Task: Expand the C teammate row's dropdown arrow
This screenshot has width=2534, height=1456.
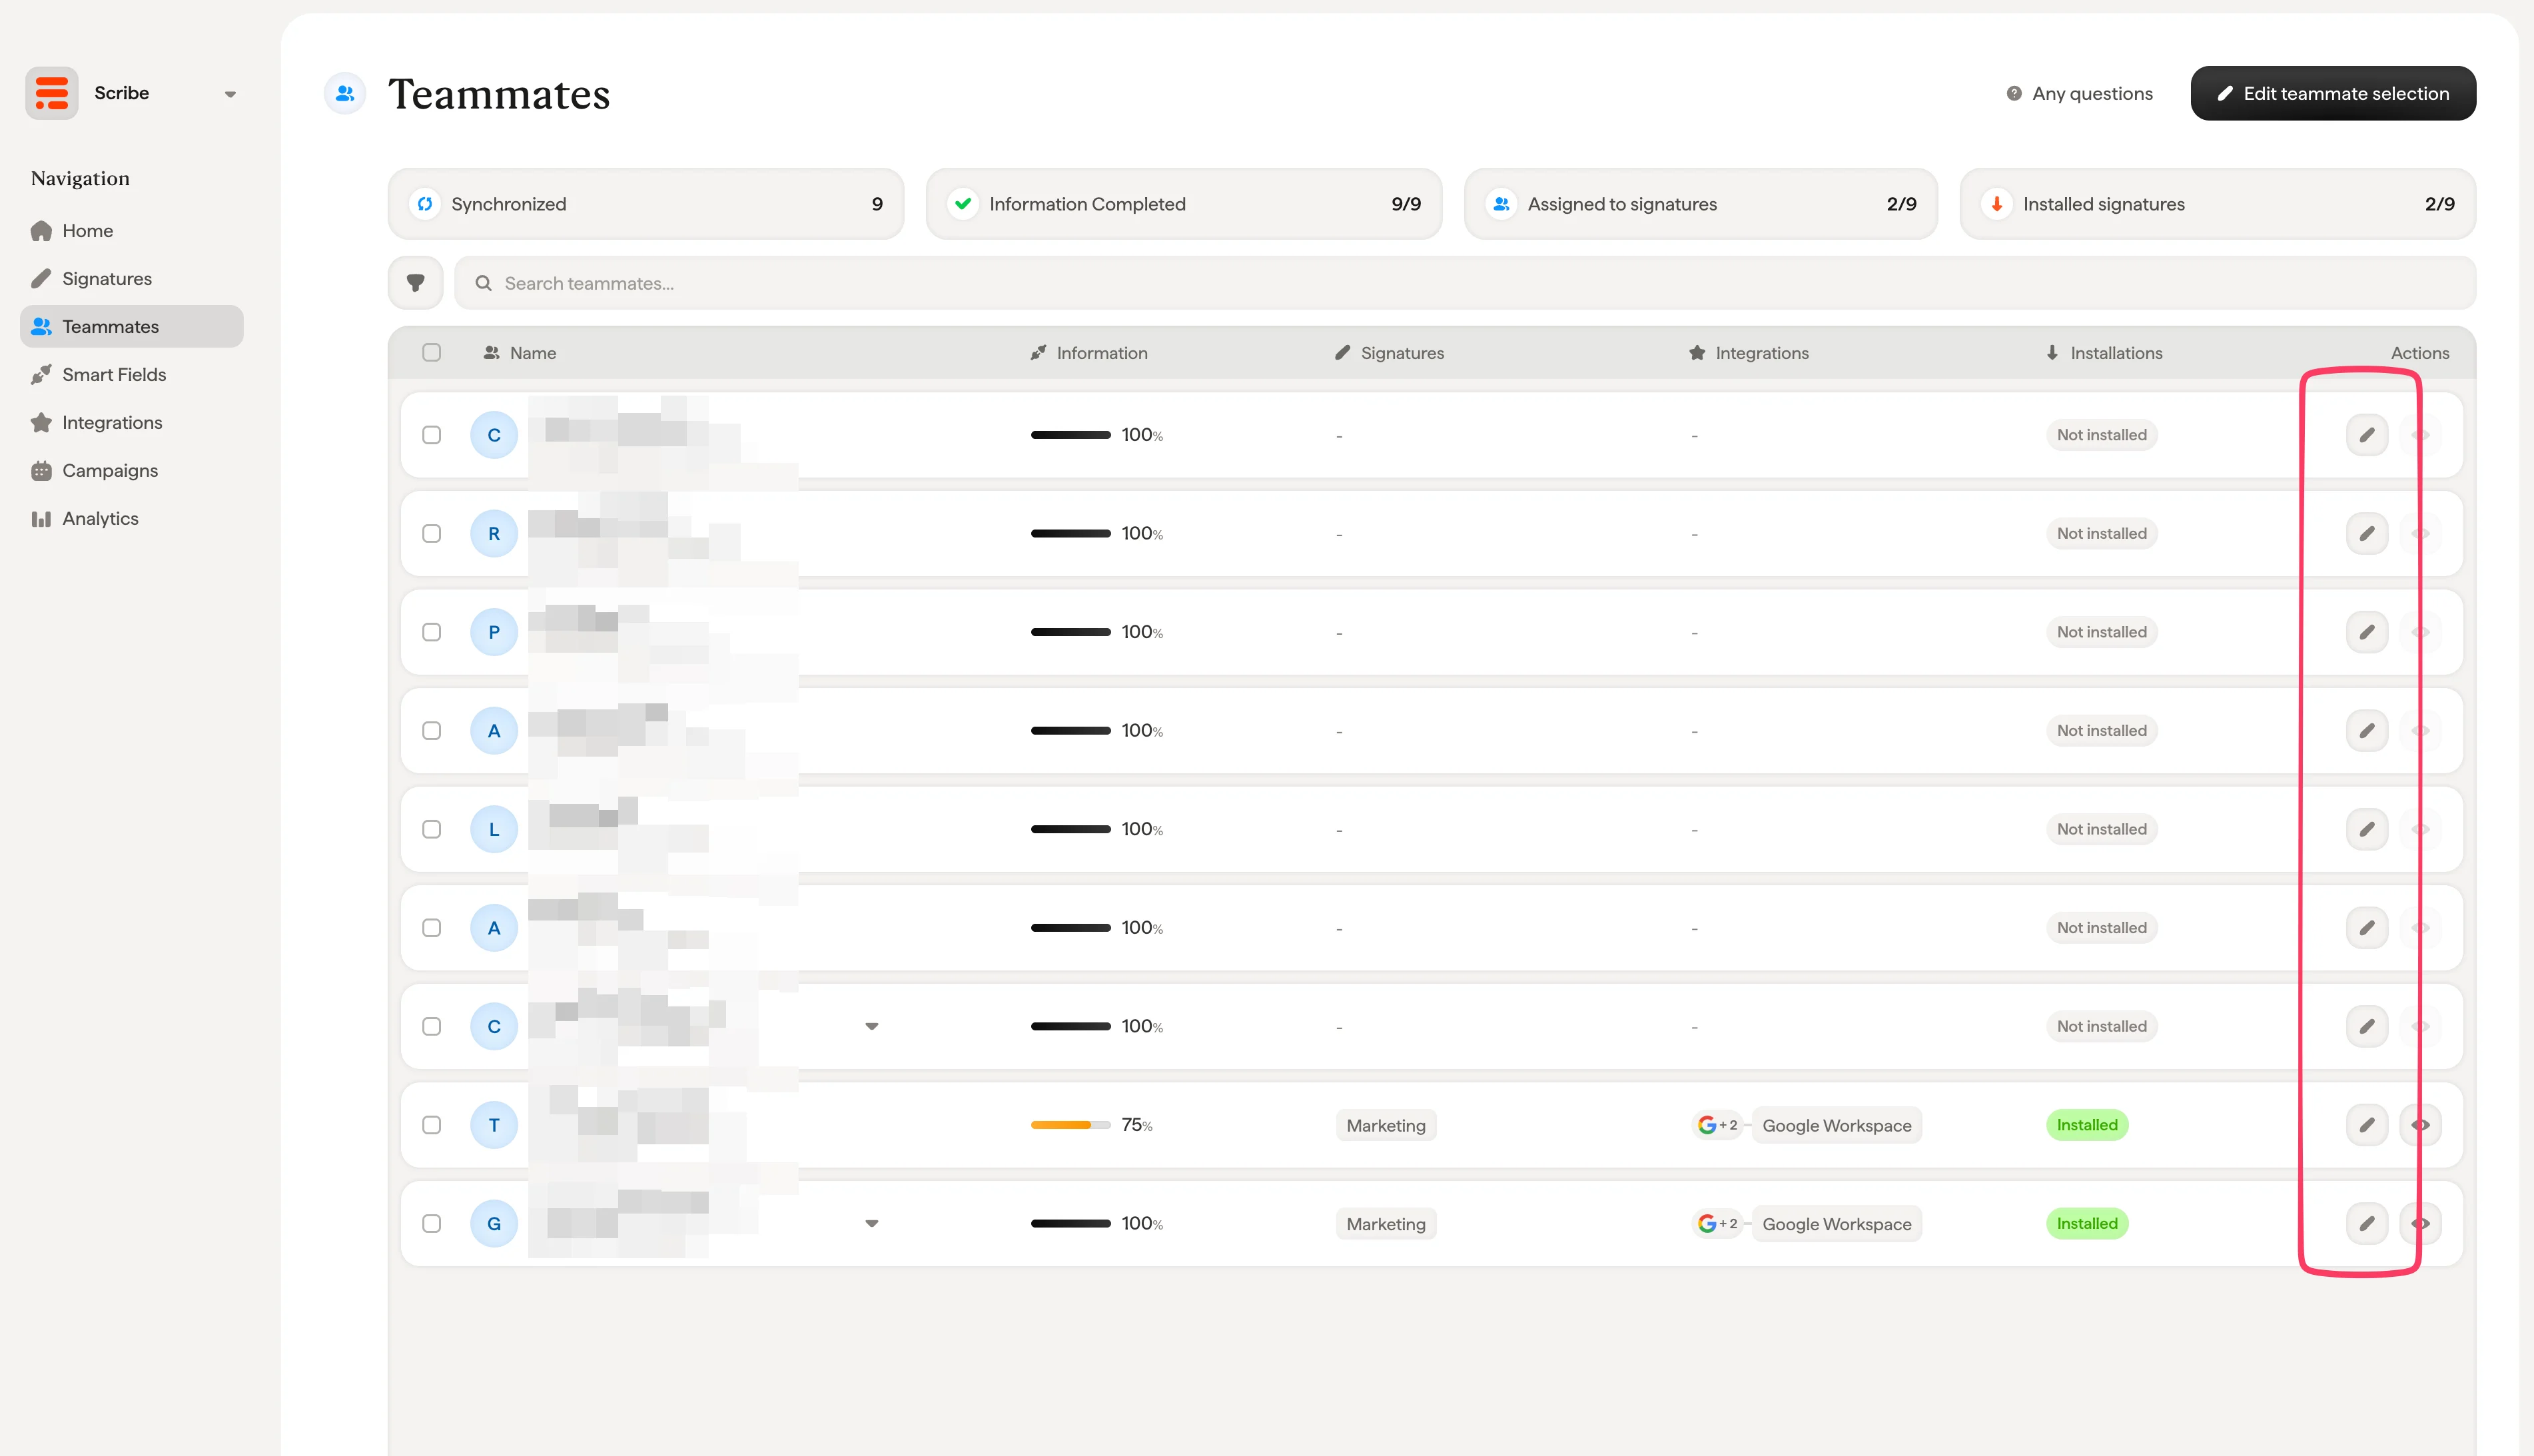Action: 872,1027
